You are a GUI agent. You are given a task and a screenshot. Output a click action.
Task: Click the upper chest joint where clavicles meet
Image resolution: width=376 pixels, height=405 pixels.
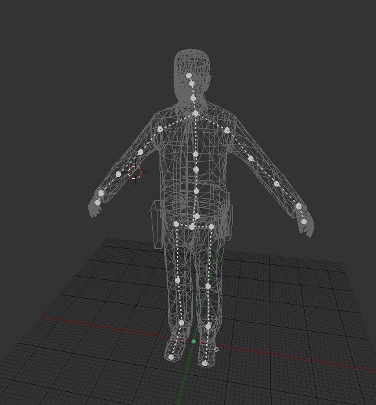click(195, 113)
